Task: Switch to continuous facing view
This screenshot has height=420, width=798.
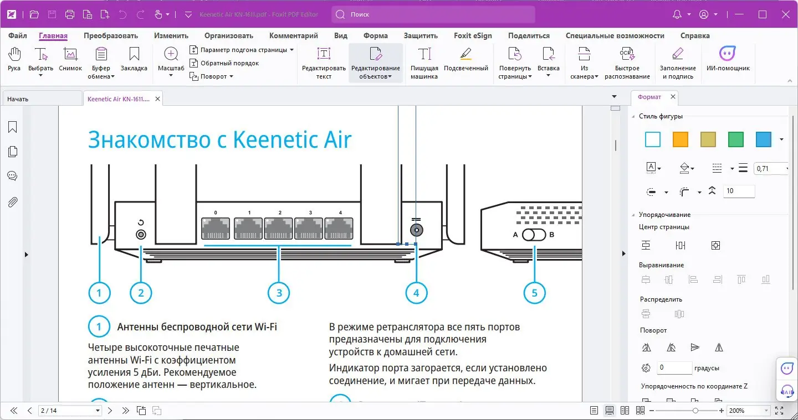Action: 641,411
